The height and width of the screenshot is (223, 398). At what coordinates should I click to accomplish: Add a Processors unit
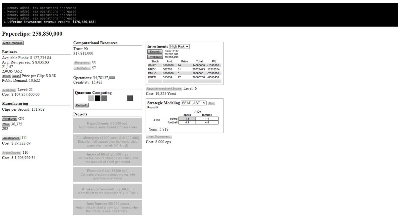pos(82,63)
